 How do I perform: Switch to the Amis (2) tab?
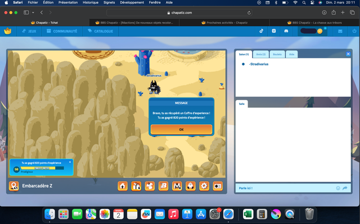(x=261, y=54)
